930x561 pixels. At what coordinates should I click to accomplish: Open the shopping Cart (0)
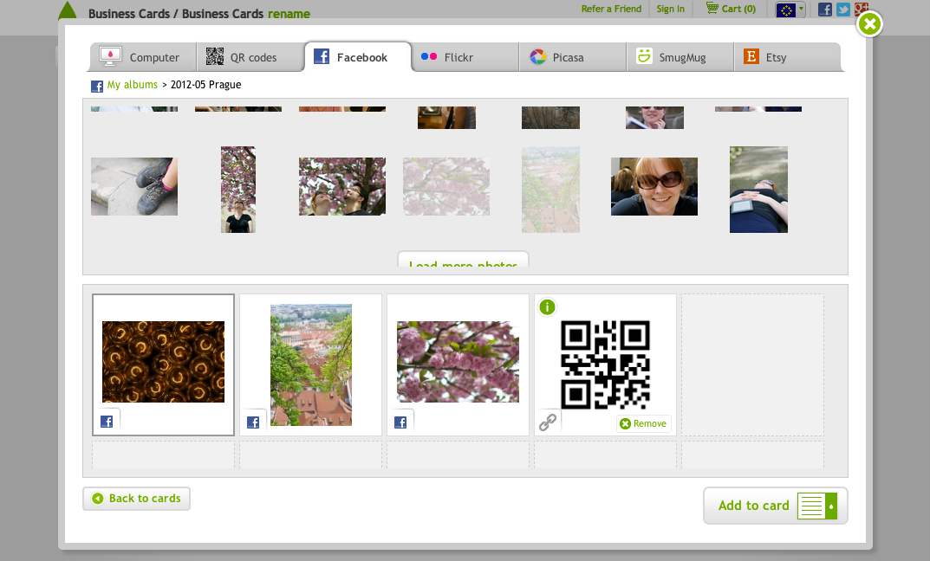point(731,9)
